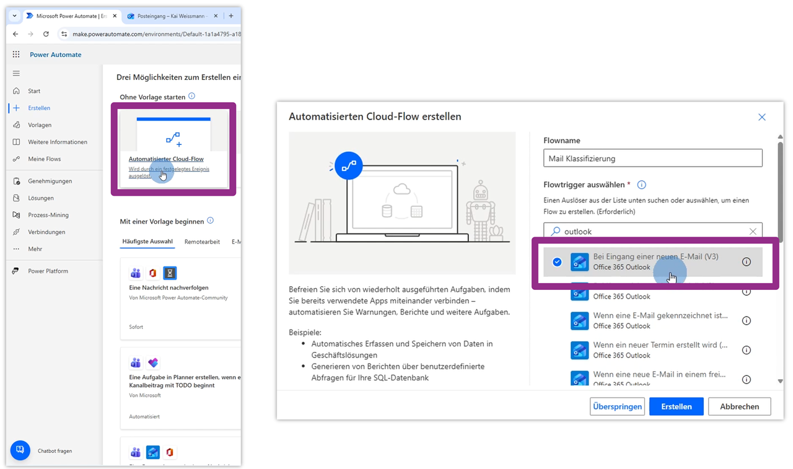Collapse the hamburger navigation menu

coord(16,73)
